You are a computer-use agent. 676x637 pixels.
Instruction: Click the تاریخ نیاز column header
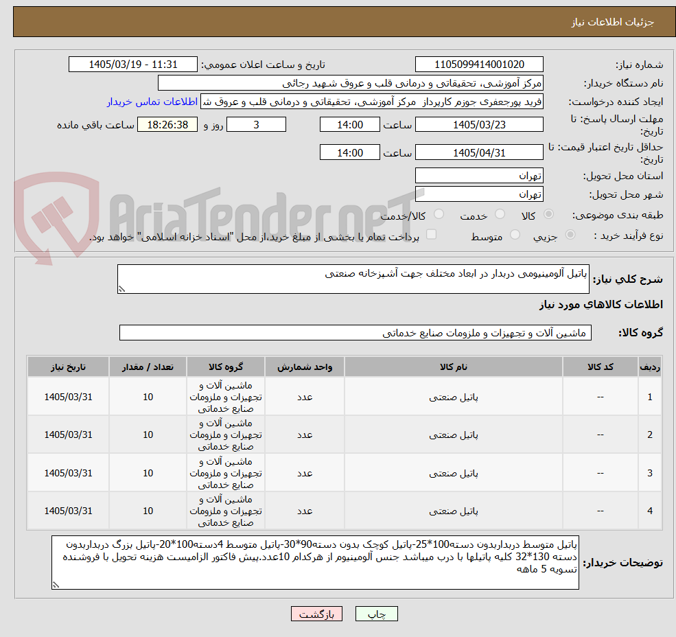coord(68,367)
